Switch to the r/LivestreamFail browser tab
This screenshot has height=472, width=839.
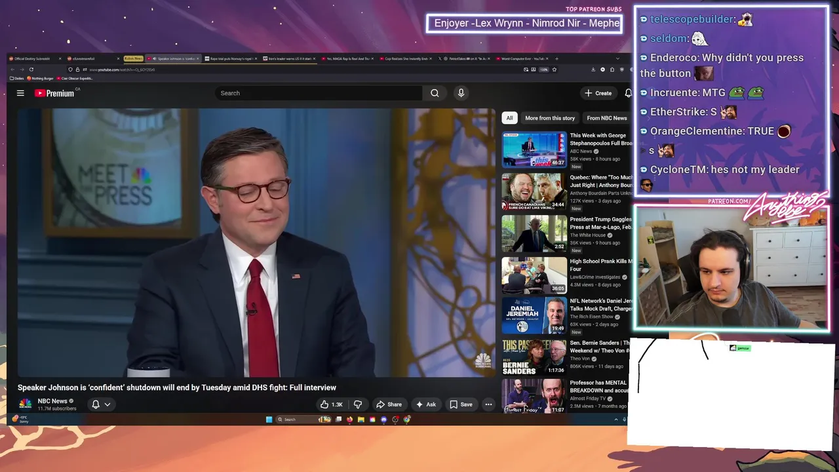coord(94,58)
